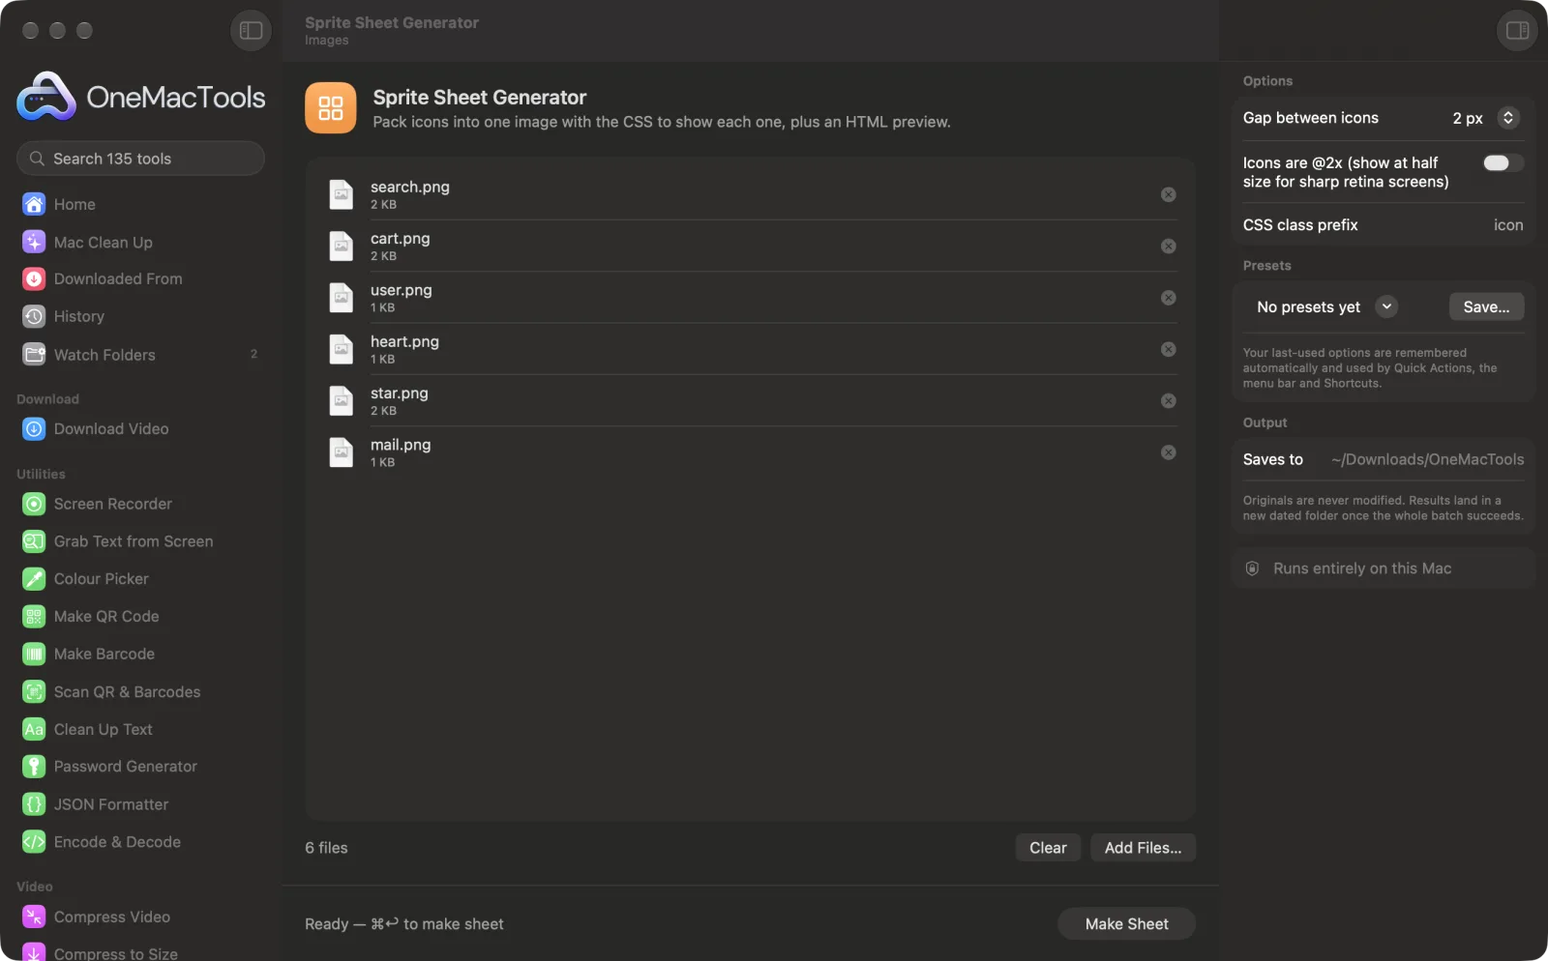Click the Sprite Sheet Generator orange icon
The image size is (1548, 961).
coord(330,107)
